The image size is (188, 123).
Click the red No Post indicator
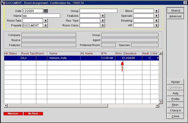(x=33, y=114)
